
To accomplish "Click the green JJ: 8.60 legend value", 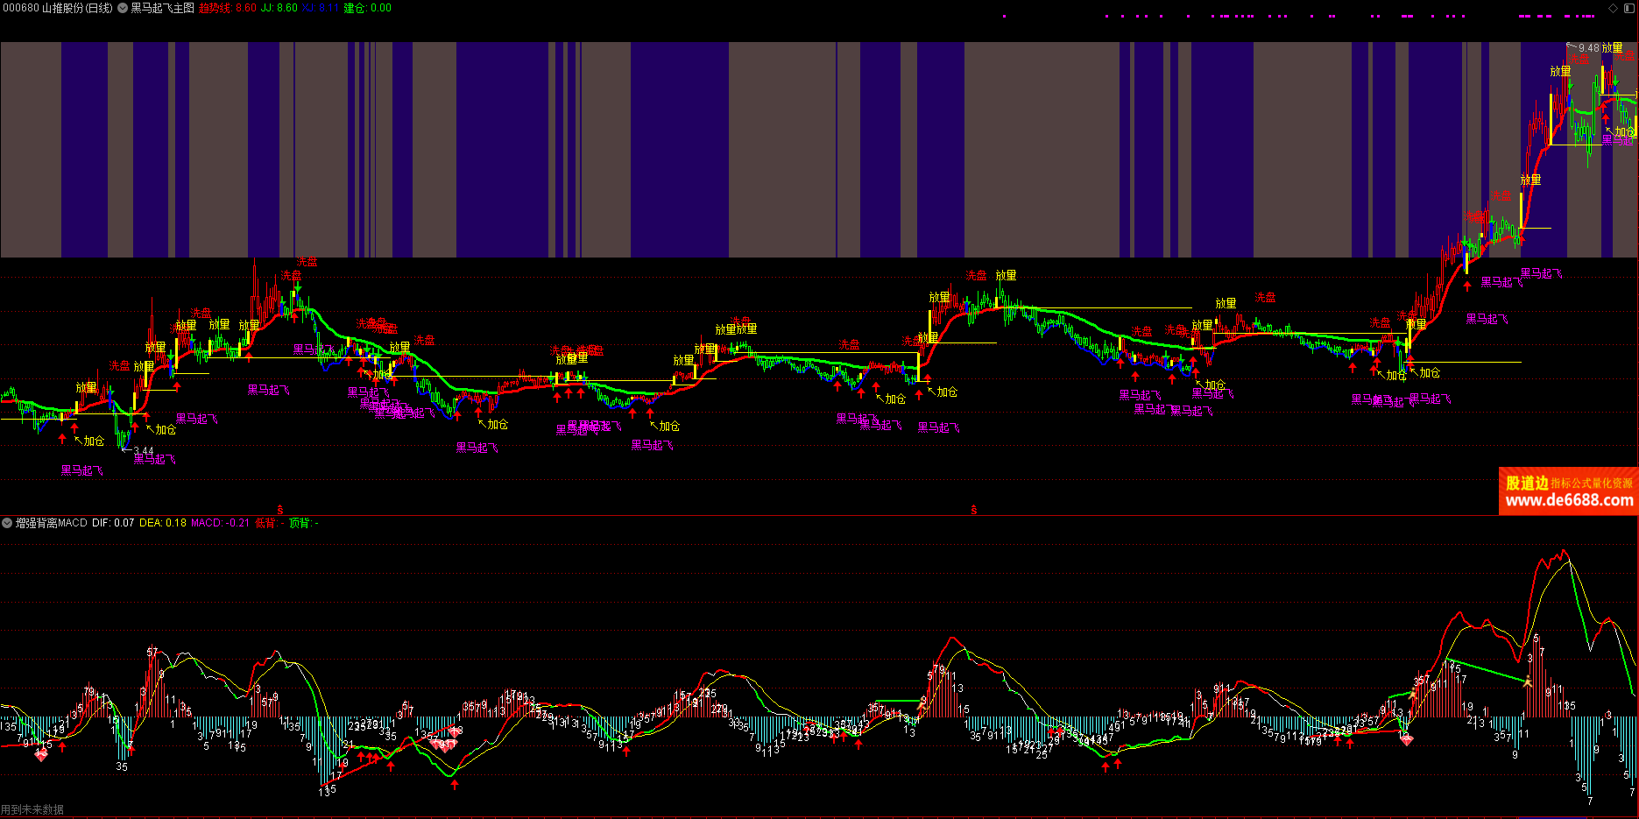I will [279, 8].
